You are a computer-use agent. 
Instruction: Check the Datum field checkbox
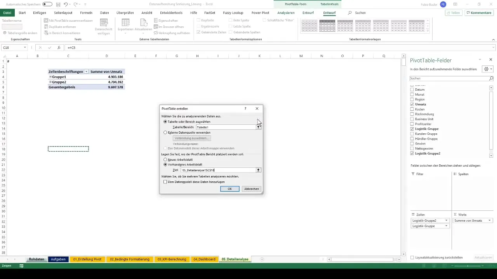[x=412, y=90]
